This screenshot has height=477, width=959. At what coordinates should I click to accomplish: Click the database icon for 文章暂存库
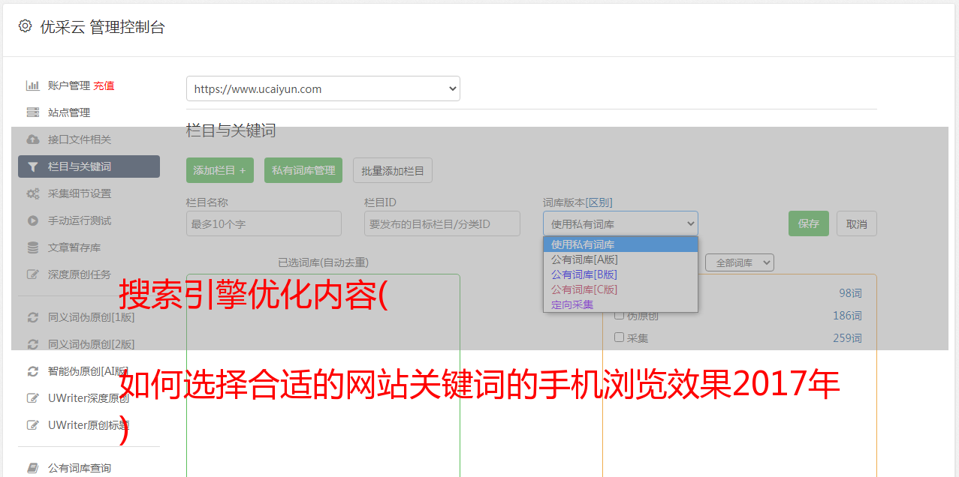pyautogui.click(x=32, y=247)
